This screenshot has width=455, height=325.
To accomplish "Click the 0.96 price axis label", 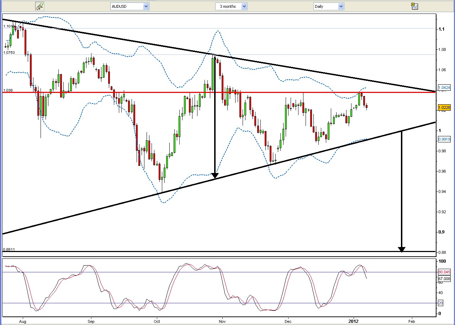I will point(442,171).
